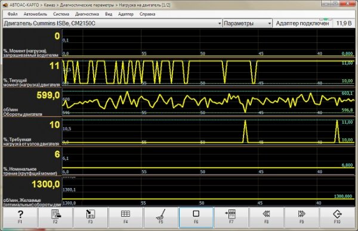The width and height of the screenshot is (358, 231).
Task: Click the 11,9 В voltage indicator
Action: (344, 23)
